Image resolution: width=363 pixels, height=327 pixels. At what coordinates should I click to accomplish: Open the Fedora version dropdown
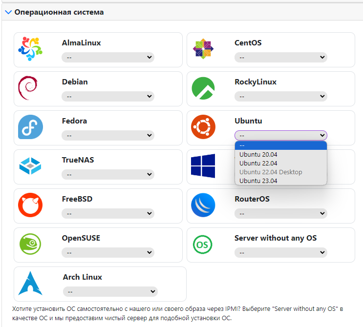107,135
